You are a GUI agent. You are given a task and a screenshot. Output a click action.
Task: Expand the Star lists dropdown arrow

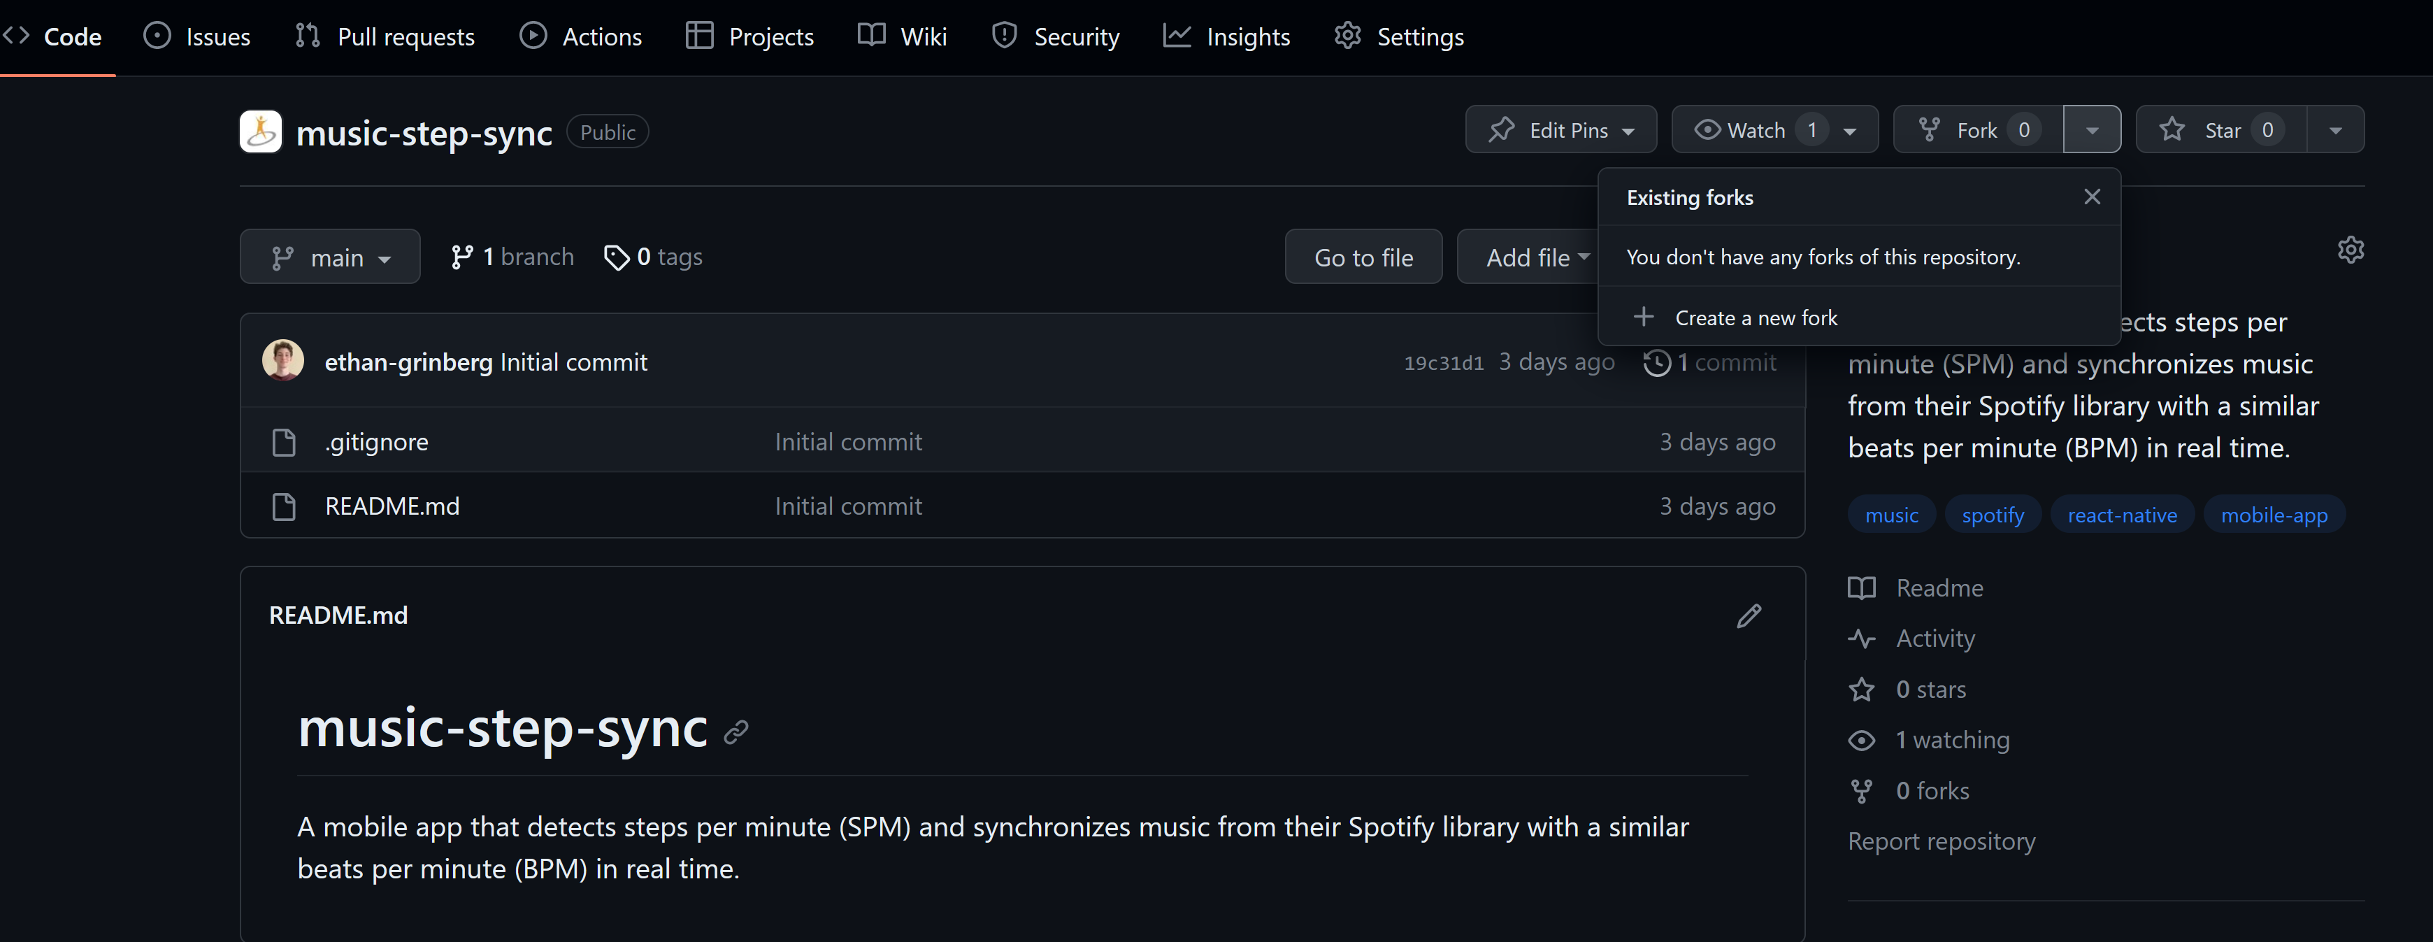click(x=2335, y=130)
